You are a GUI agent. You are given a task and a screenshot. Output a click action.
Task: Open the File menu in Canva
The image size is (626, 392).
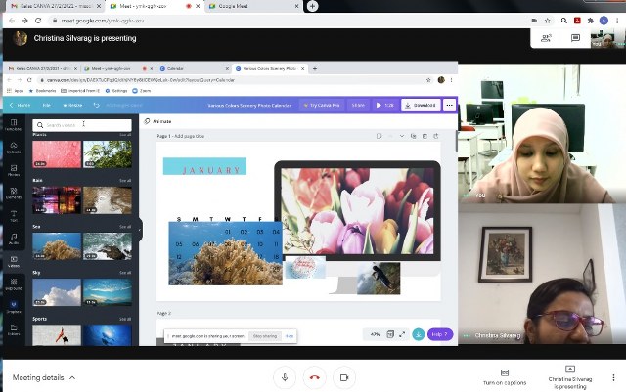47,105
